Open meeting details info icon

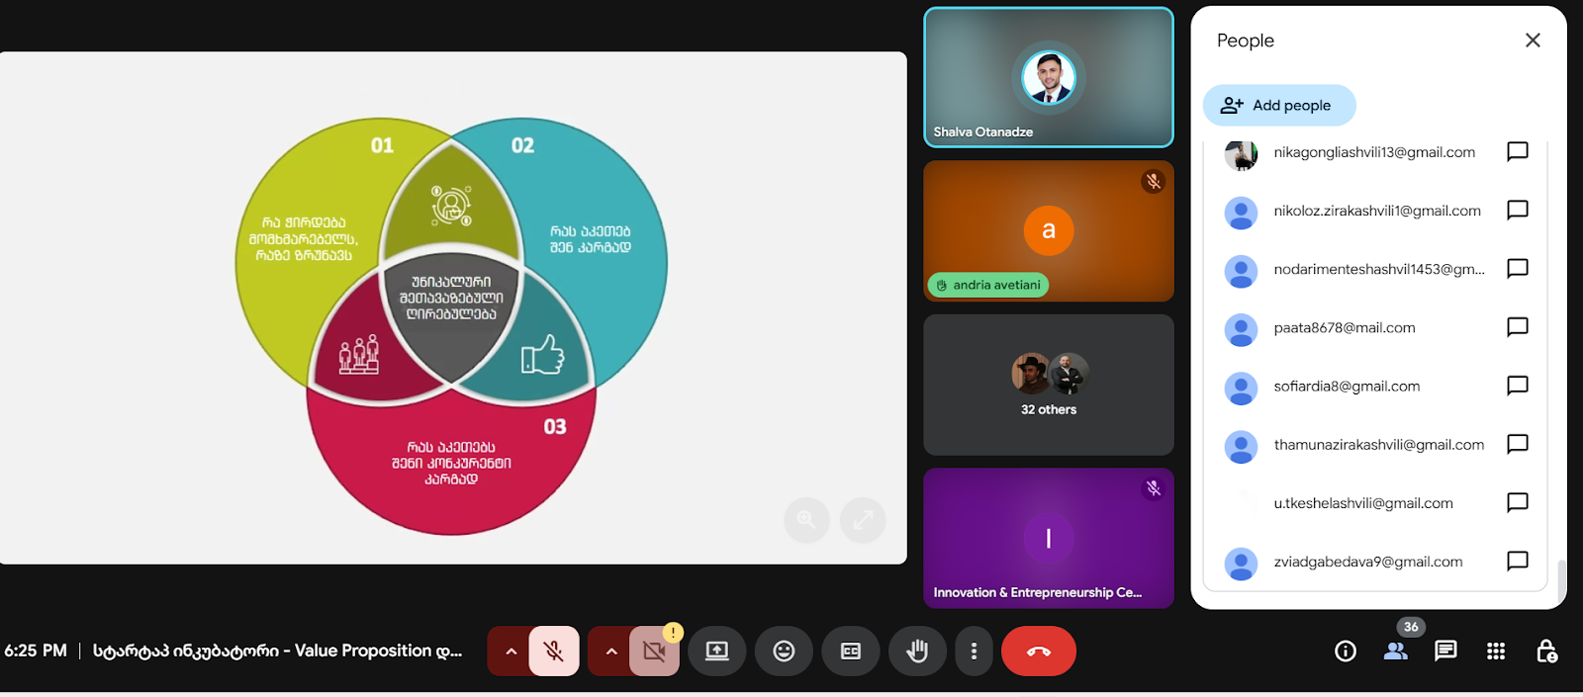(1345, 652)
